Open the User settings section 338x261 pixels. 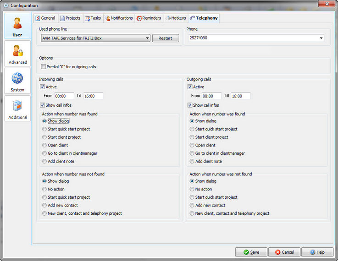pyautogui.click(x=17, y=26)
